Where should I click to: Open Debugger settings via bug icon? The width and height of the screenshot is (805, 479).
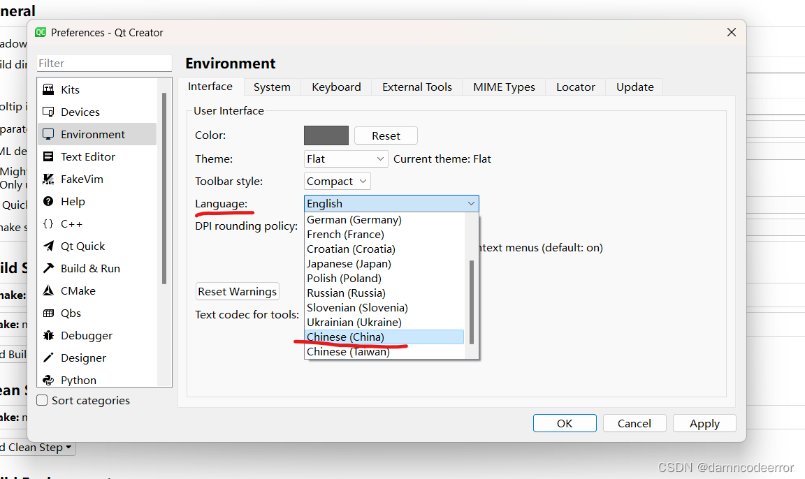point(48,335)
